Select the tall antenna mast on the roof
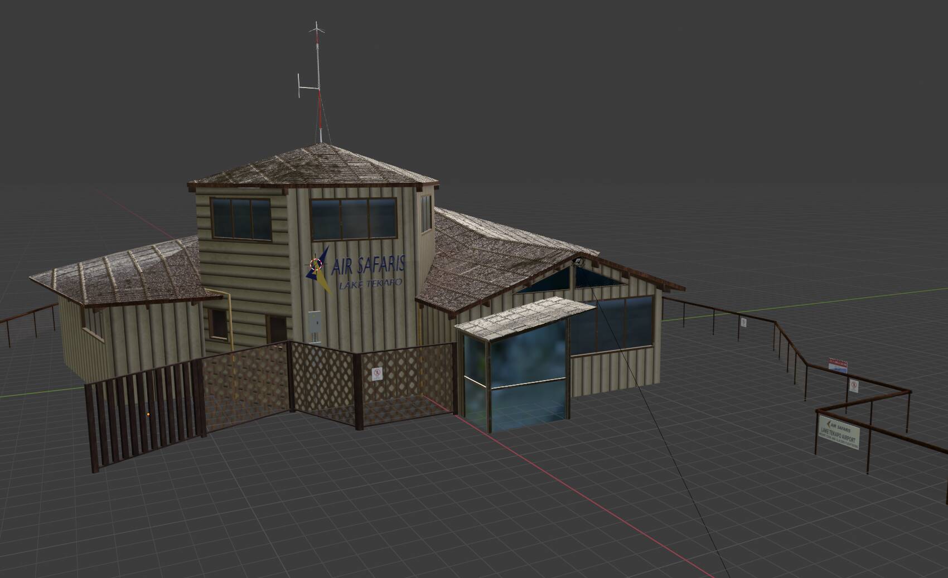 (317, 82)
